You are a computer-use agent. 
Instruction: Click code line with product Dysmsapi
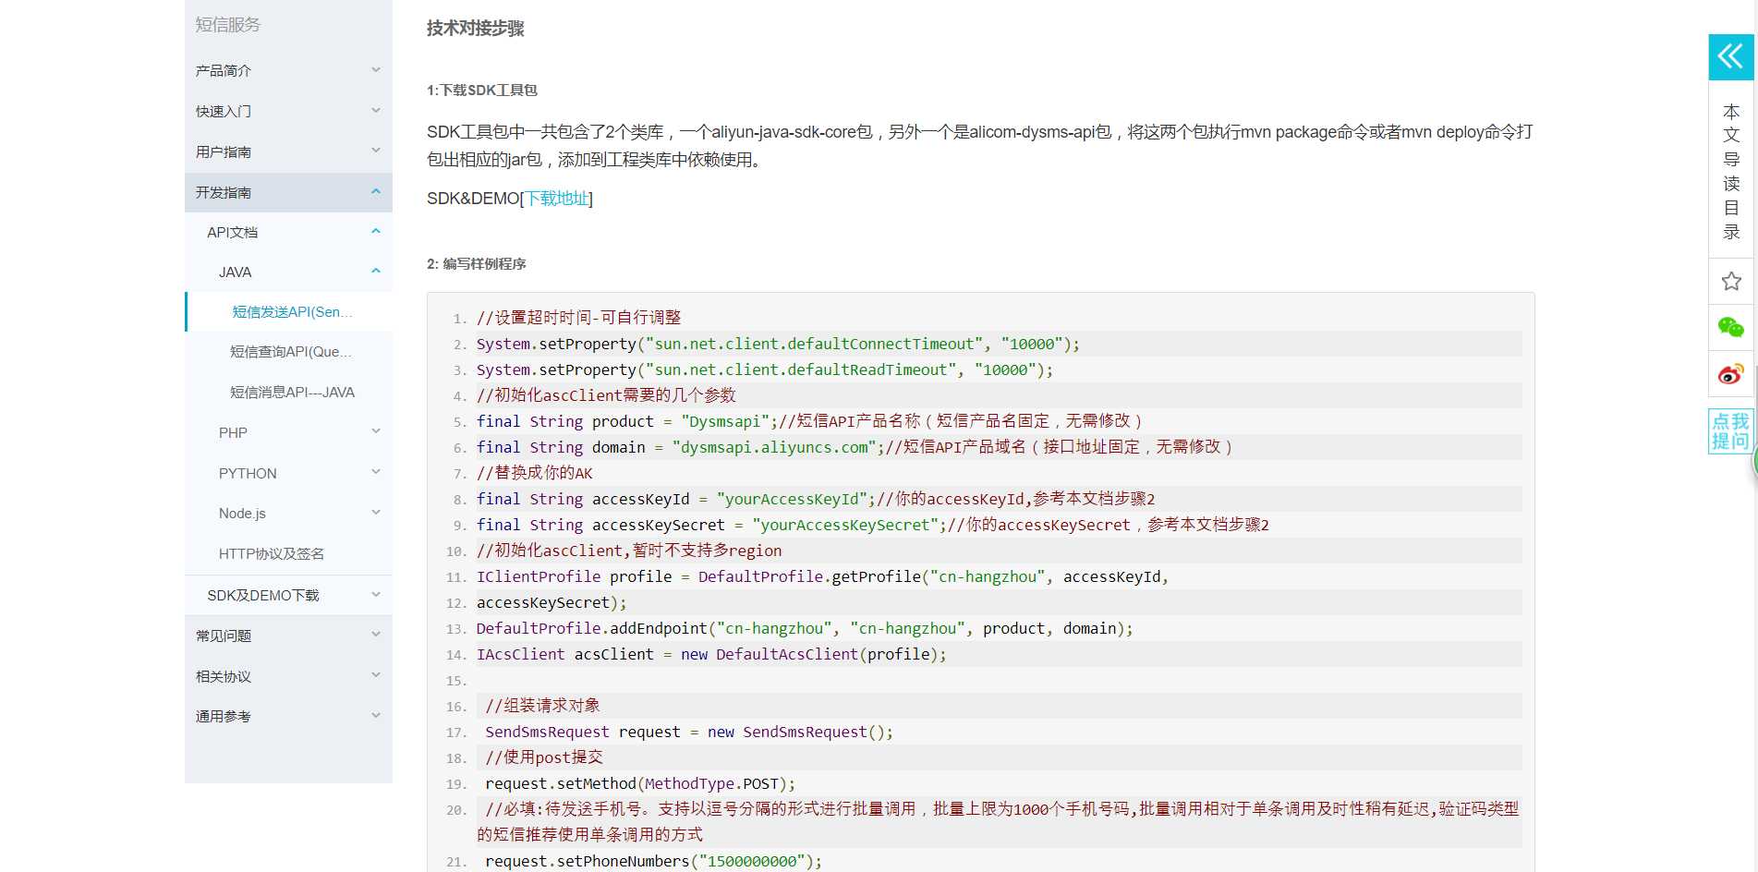[x=809, y=421]
